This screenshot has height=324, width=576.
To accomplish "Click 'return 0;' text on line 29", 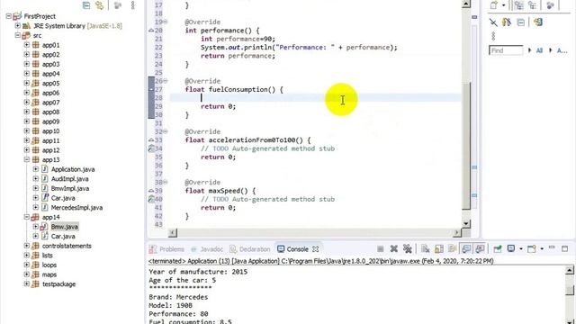I will [x=218, y=106].
